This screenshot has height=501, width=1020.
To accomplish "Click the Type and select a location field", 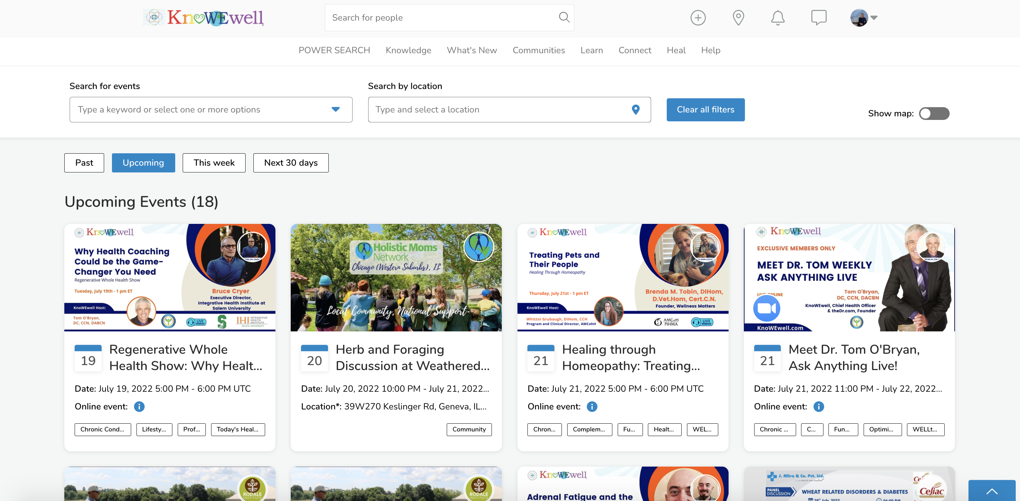I will [509, 110].
